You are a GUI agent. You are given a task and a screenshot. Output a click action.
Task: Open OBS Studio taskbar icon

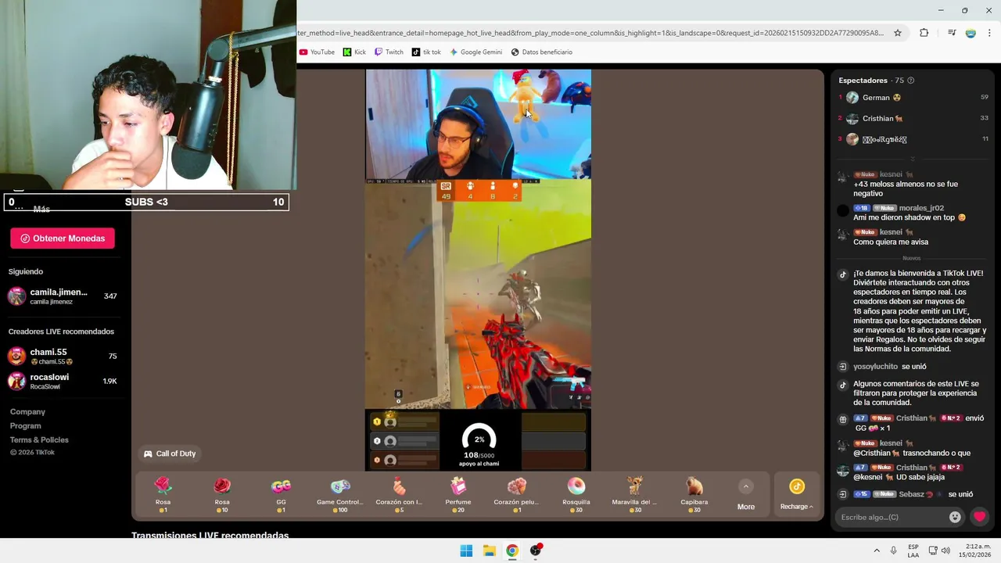[536, 550]
